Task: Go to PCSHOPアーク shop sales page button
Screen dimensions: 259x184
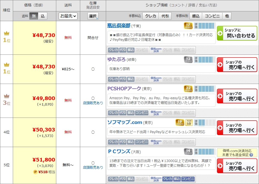Action: tap(237, 96)
